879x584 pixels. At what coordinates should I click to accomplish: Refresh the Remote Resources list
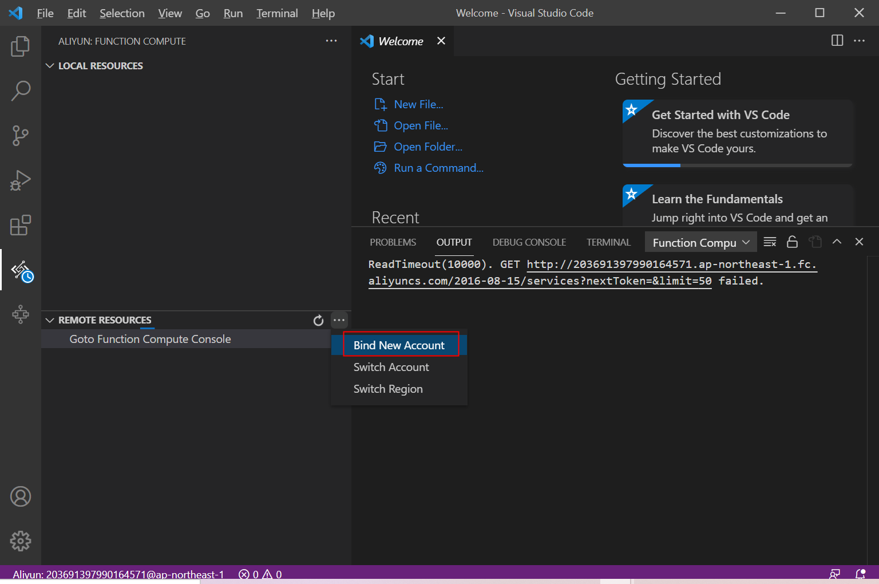coord(319,321)
